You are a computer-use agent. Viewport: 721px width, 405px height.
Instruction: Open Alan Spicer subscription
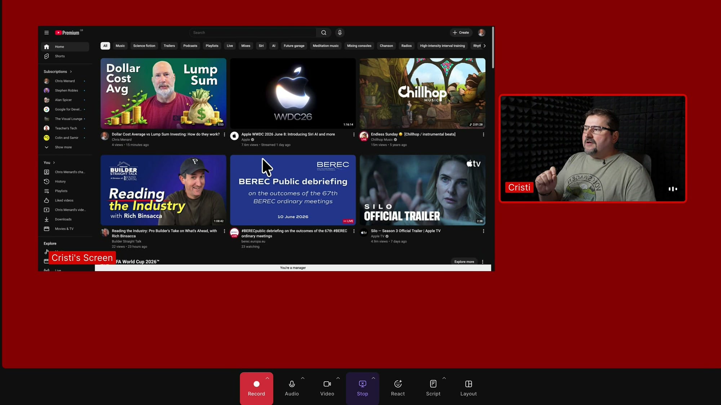pos(65,100)
